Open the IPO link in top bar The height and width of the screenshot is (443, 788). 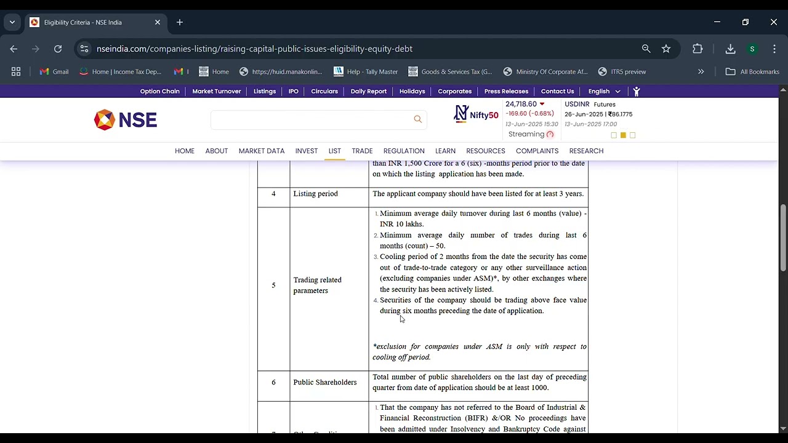[x=294, y=91]
